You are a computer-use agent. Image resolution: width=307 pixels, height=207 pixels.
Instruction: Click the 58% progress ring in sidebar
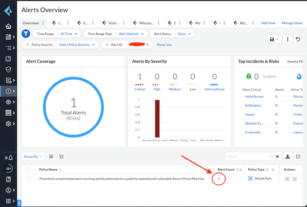coord(9,169)
